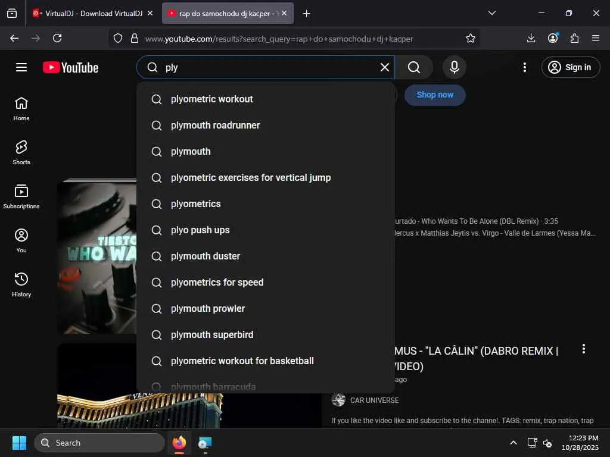610x457 pixels.
Task: Visit the CAR UNIVERSE channel
Action: 374,400
